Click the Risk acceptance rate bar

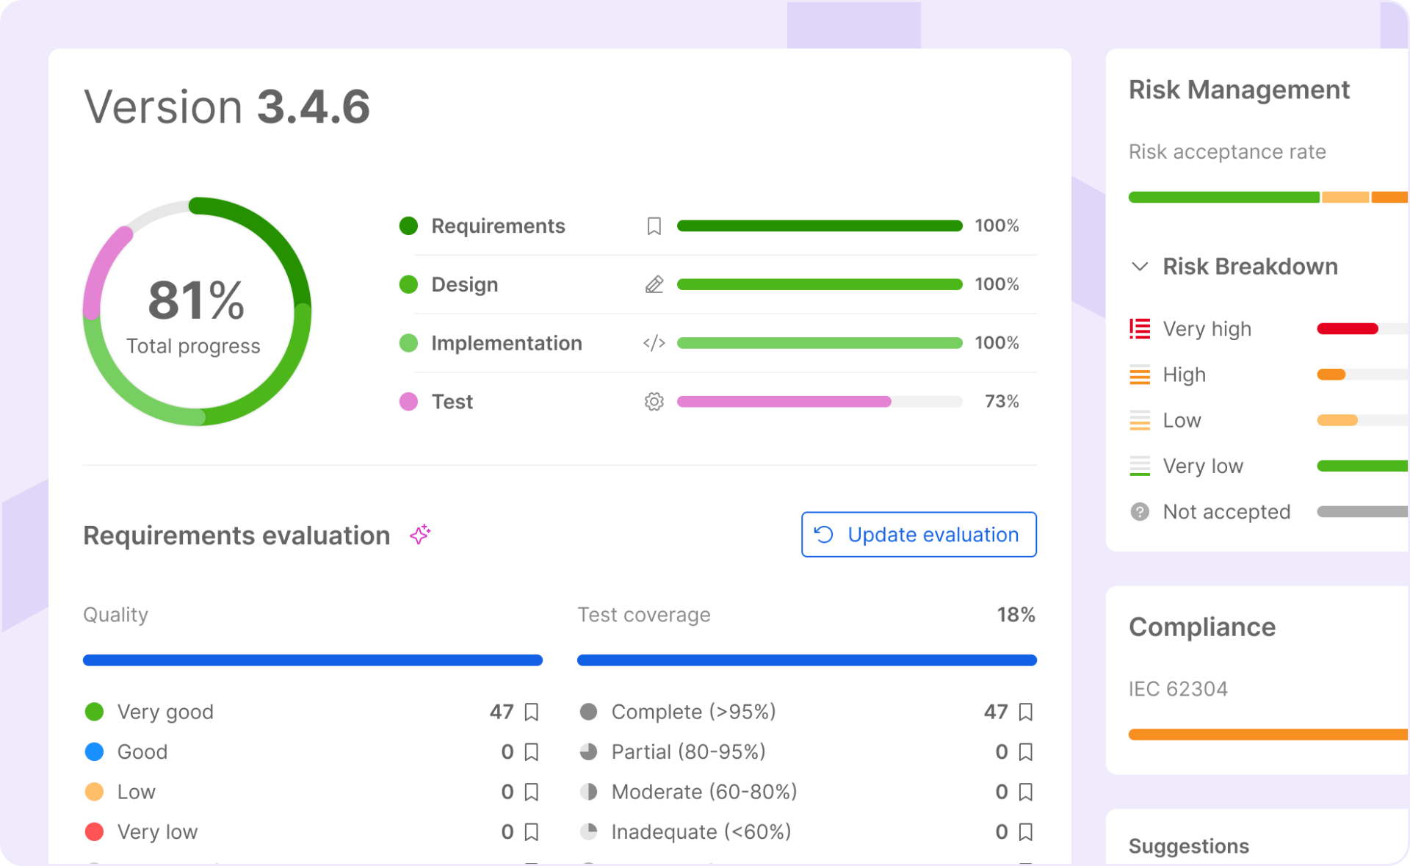(1248, 197)
